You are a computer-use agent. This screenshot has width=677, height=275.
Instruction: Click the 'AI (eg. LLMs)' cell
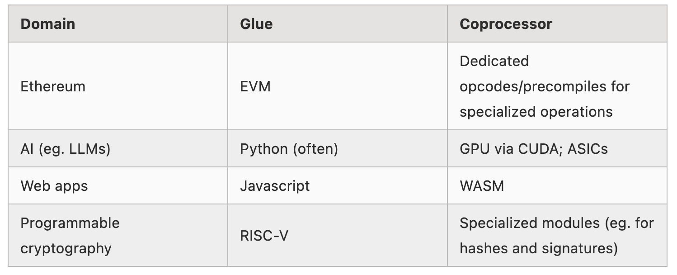pos(66,149)
